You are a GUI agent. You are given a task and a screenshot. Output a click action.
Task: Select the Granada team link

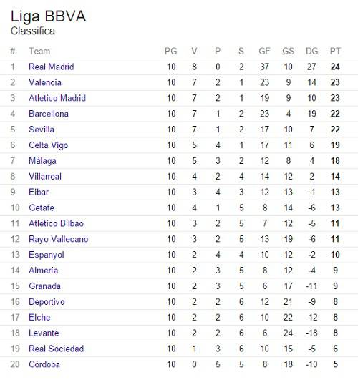tap(44, 286)
